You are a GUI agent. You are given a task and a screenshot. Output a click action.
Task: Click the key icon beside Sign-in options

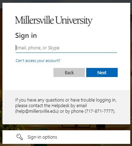(x=20, y=137)
